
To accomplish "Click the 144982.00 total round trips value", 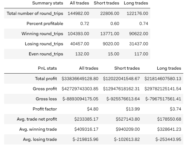I will (79, 13).
